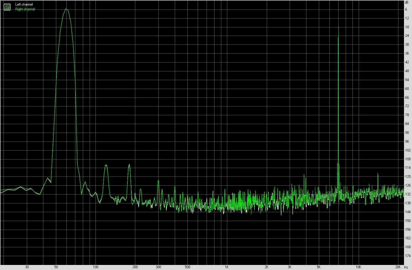
Task: Click the "5K" frequency axis label
Action: [x=319, y=267]
